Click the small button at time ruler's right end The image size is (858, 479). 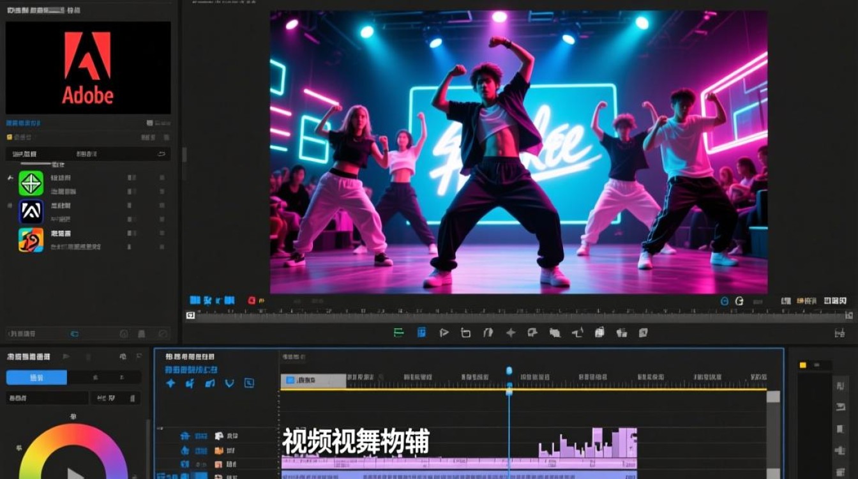pos(849,315)
